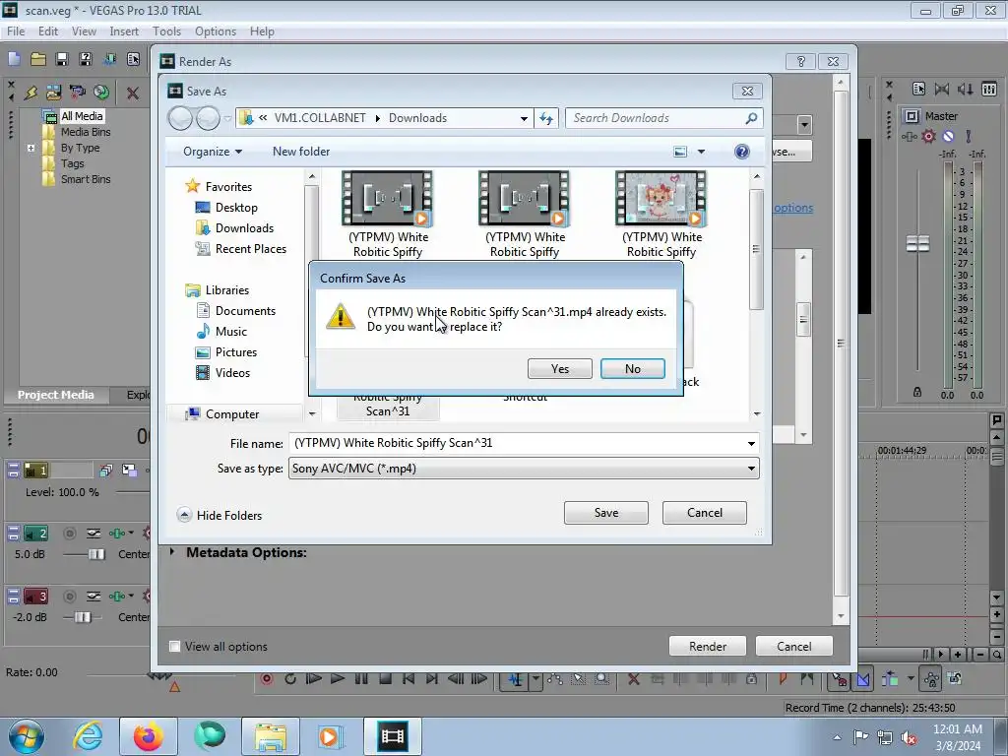This screenshot has height=756, width=1008.
Task: Click Cancel in the Render As dialog
Action: (x=794, y=646)
